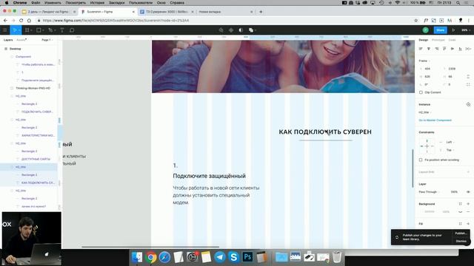
Task: Open the История menu in the menu bar
Action: (x=97, y=3)
